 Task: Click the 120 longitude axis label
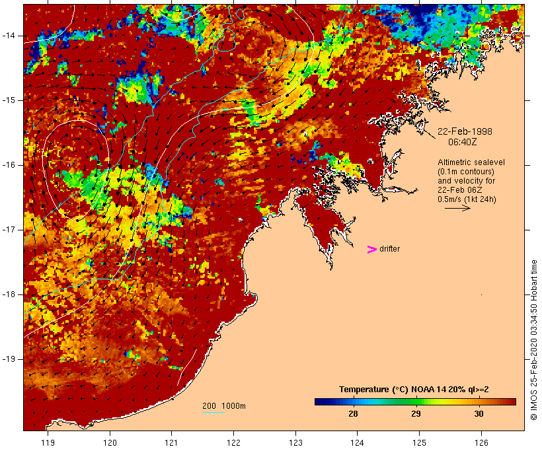[110, 442]
